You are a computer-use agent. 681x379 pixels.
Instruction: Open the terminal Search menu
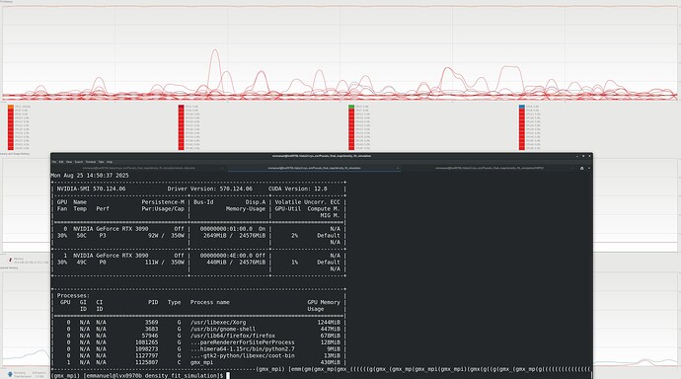point(79,162)
